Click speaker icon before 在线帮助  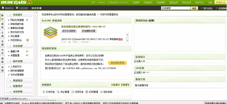pos(216,8)
